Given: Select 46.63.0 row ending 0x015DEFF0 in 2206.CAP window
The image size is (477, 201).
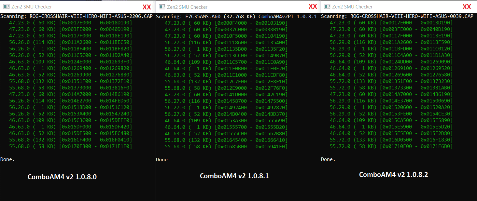Looking at the screenshot, I should pos(71,120).
